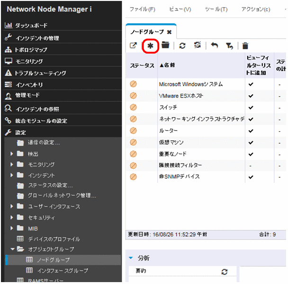Open the ビュー(V) menu

180,9
